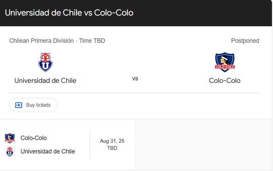Screen dimensions: 273x171
Task: Click small Colo-Colo crest in fixture row
Action: click(10, 138)
